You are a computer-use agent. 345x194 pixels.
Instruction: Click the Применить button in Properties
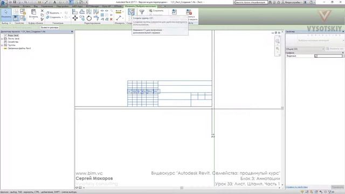coord(337,187)
